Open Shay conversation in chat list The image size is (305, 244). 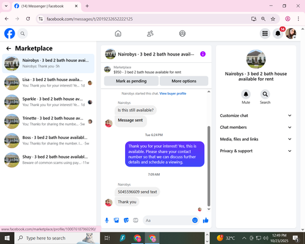(x=48, y=160)
